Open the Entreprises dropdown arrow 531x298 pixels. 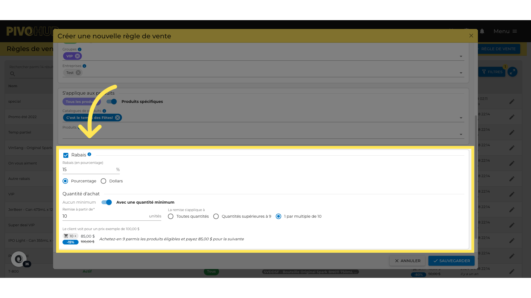[461, 73]
